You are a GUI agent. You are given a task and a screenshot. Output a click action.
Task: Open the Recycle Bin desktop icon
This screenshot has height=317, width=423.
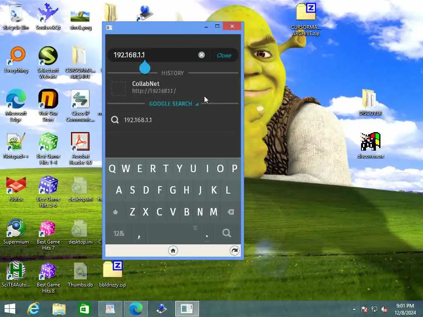(x=16, y=17)
